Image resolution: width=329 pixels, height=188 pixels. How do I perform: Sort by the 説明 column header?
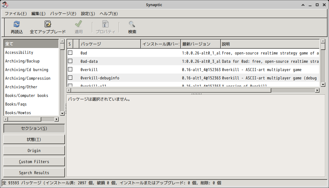(x=270, y=44)
